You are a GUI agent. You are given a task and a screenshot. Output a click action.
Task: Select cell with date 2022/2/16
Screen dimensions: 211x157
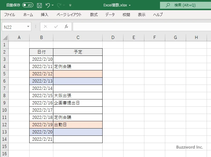(x=41, y=103)
